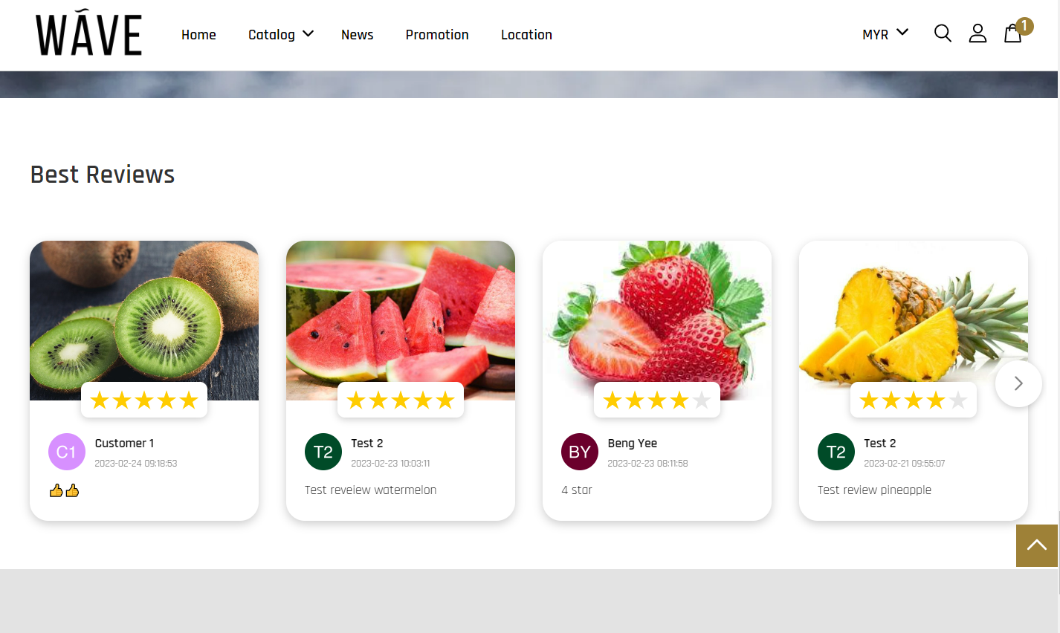Screen dimensions: 1060x633
Task: Open the watermelon review image
Action: click(x=401, y=320)
